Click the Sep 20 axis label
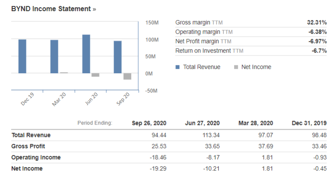 click(x=123, y=99)
